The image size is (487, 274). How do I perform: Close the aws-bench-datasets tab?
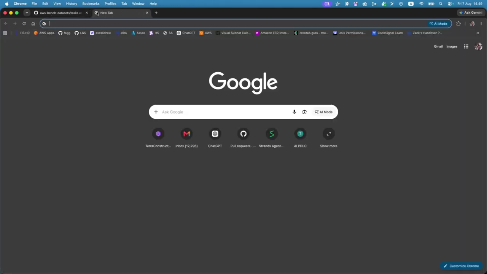[x=87, y=13]
